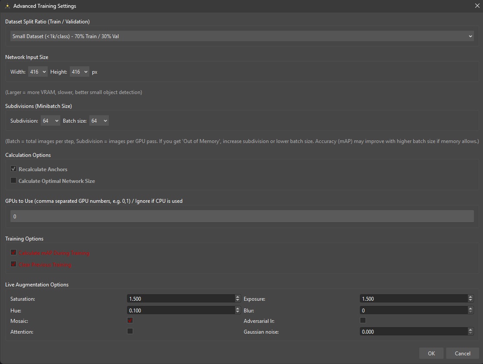Click the Hue spinner arrows
The image size is (483, 364).
(x=238, y=310)
